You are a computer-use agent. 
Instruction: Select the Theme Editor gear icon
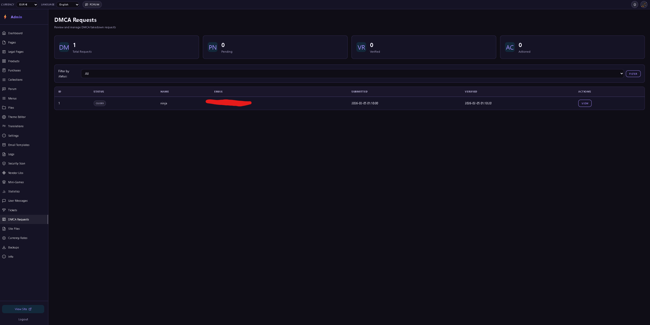pyautogui.click(x=4, y=117)
